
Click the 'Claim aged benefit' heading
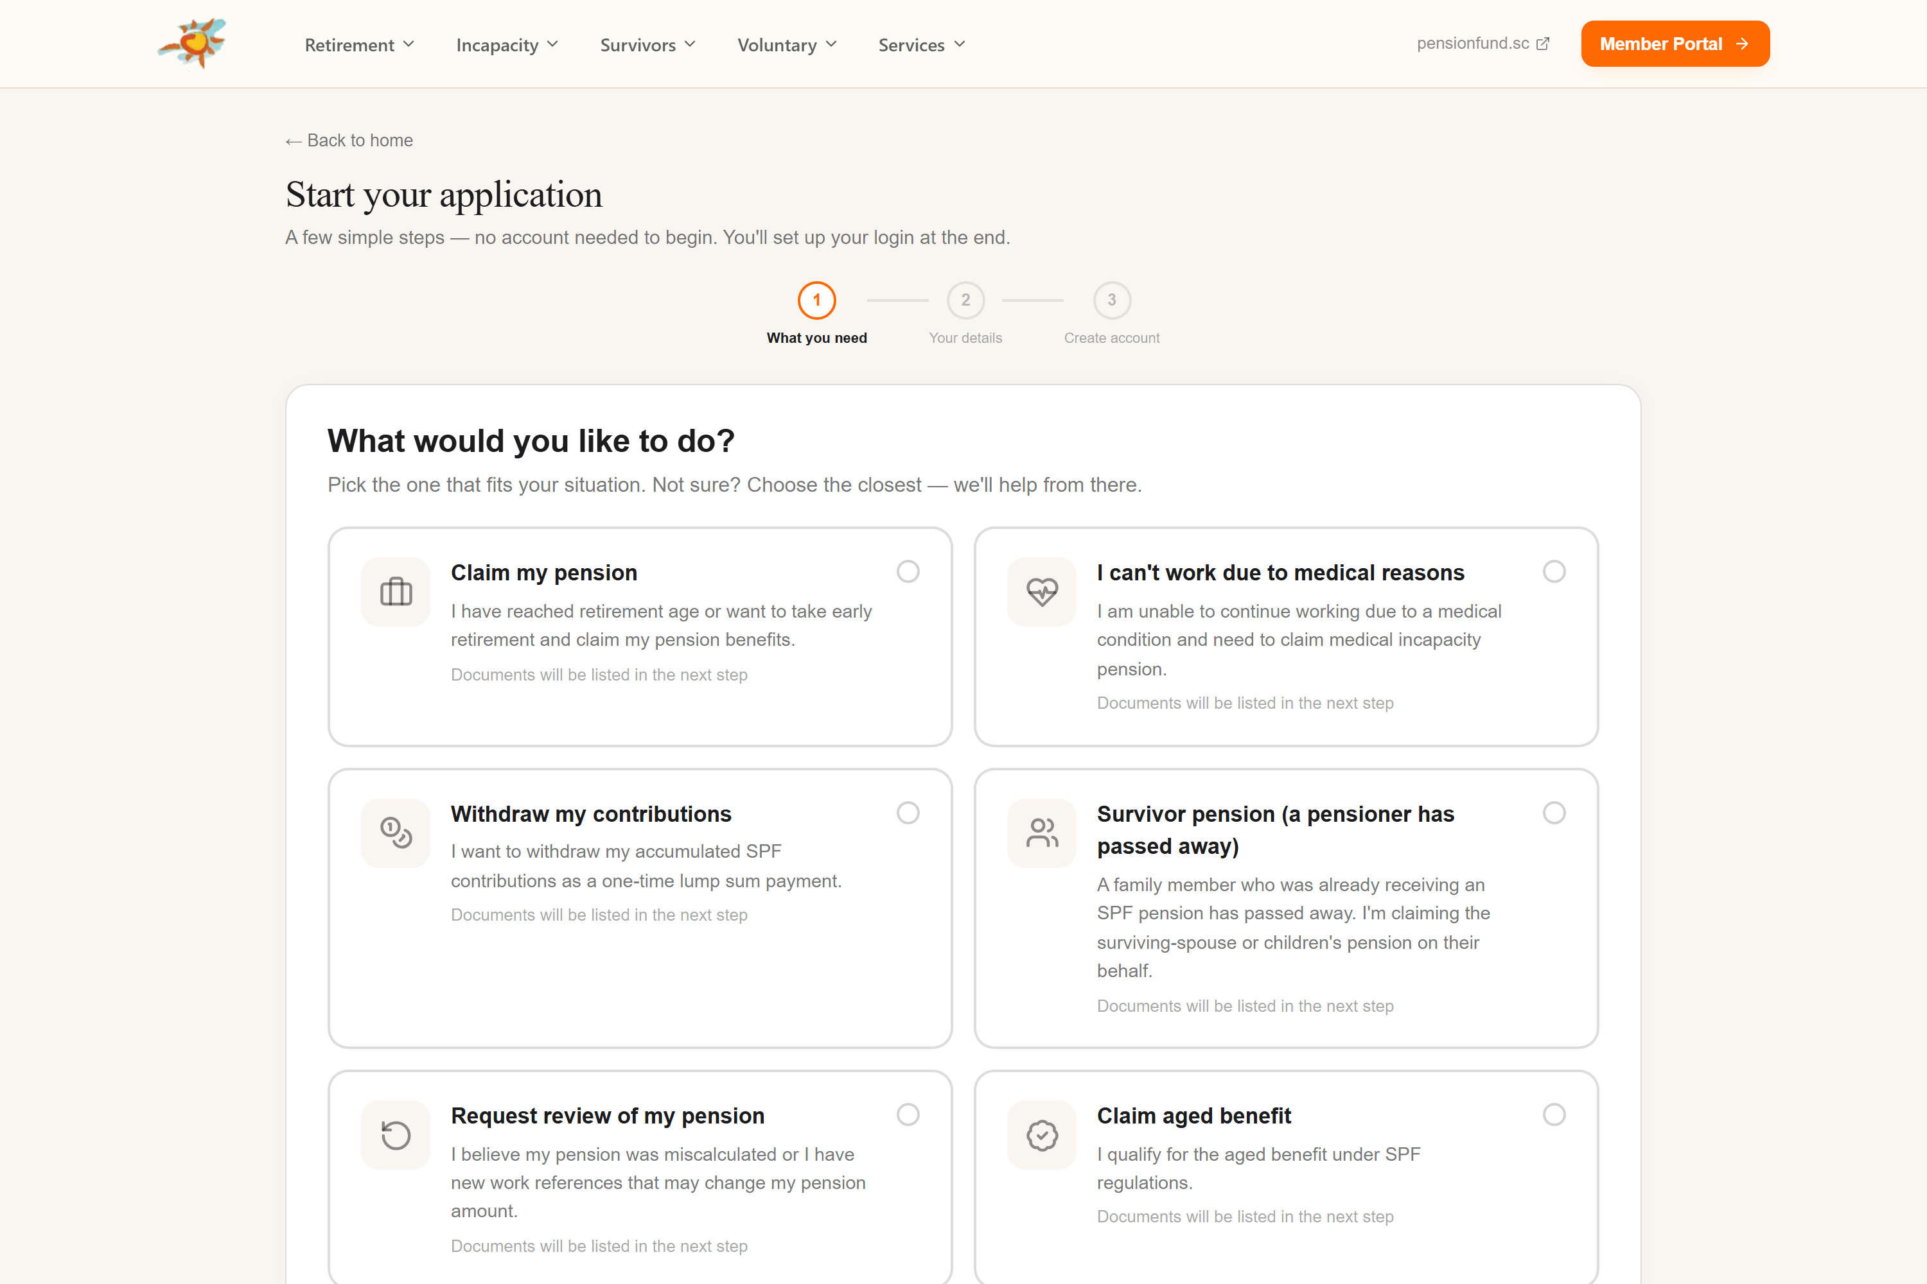(x=1193, y=1116)
